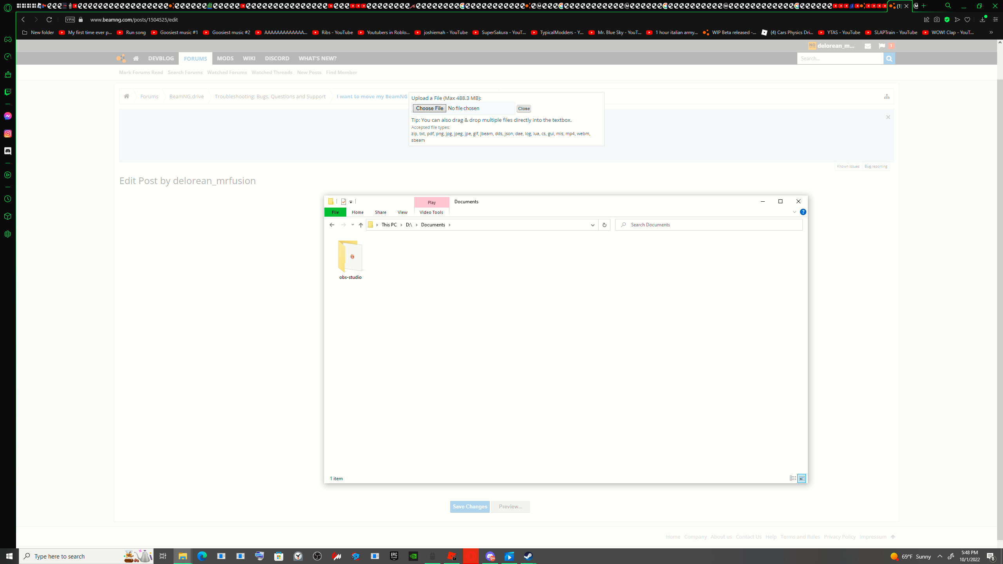Open Twitch panel in Opera sidebar
The image size is (1003, 564).
click(x=8, y=92)
